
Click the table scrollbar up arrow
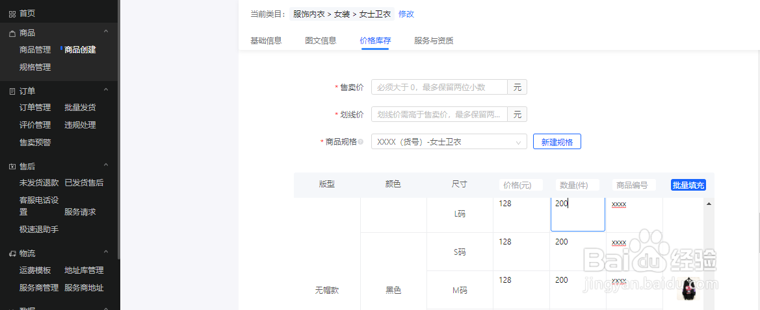[708, 204]
